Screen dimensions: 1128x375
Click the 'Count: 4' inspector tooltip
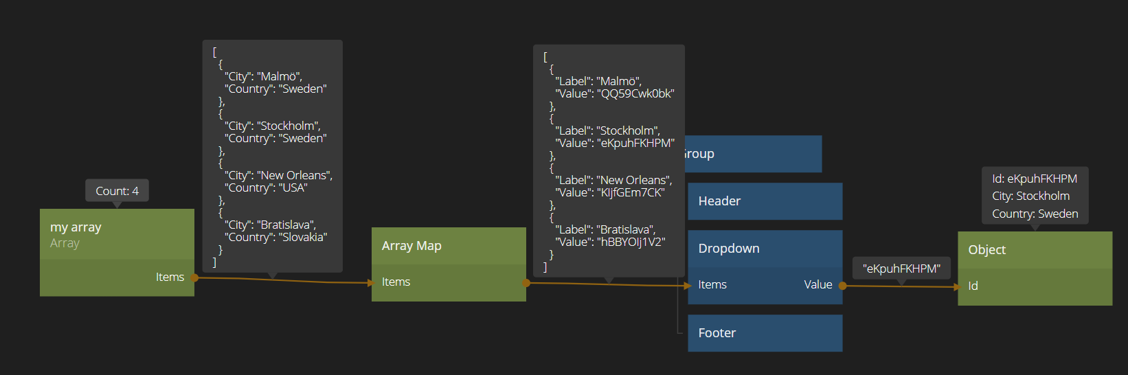pyautogui.click(x=117, y=191)
